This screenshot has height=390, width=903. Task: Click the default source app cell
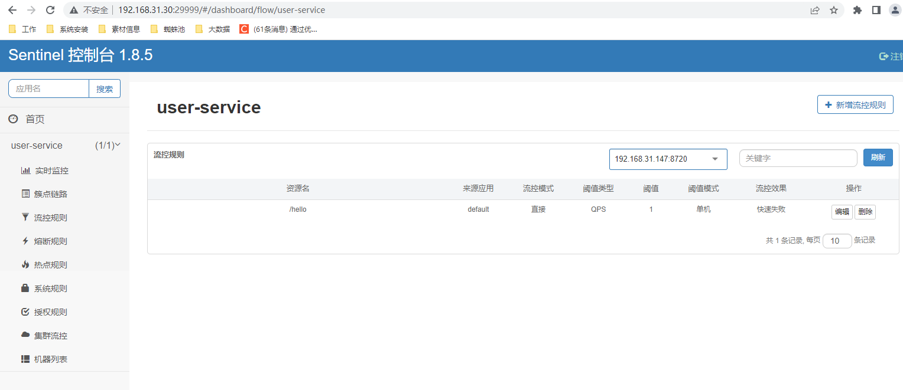478,209
